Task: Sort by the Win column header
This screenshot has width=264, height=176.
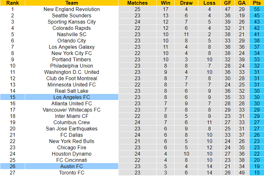Action: pos(166,3)
